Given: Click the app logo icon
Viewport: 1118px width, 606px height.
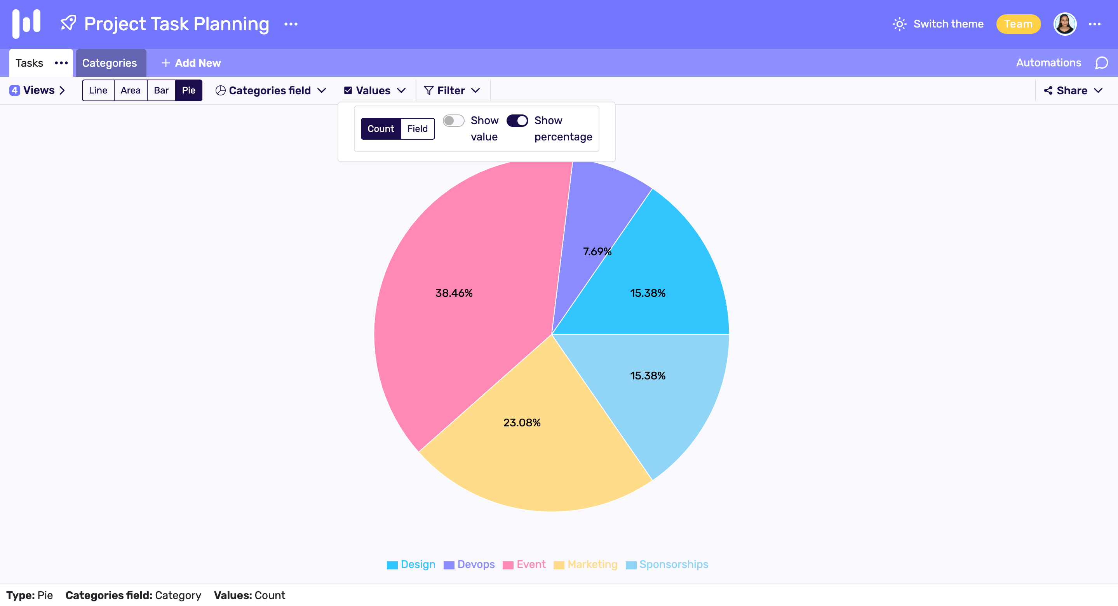Looking at the screenshot, I should coord(26,23).
